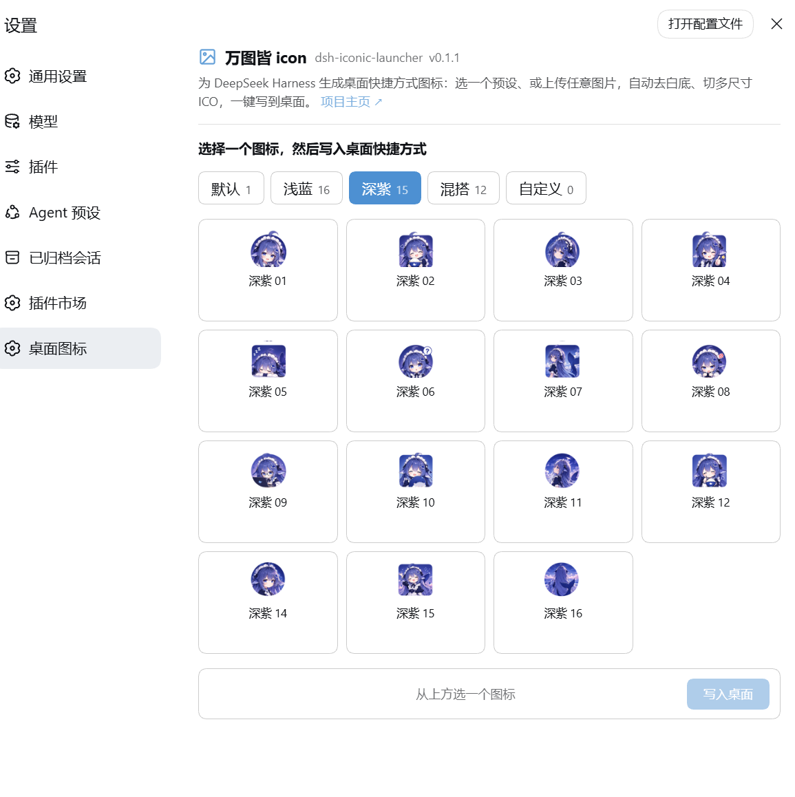Image resolution: width=795 pixels, height=797 pixels.
Task: Switch to the 默认 preset tab
Action: point(231,188)
